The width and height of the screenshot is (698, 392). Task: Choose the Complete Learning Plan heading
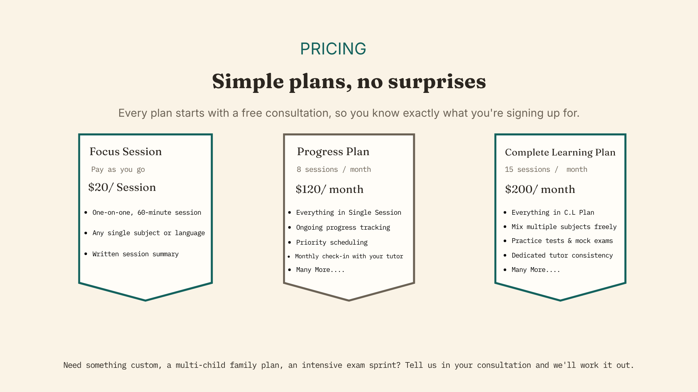click(x=560, y=152)
